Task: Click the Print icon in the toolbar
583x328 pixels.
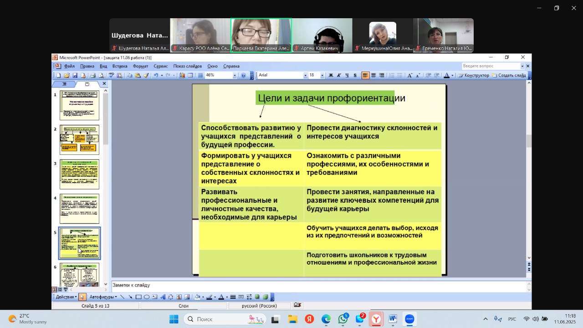Action: 92,76
